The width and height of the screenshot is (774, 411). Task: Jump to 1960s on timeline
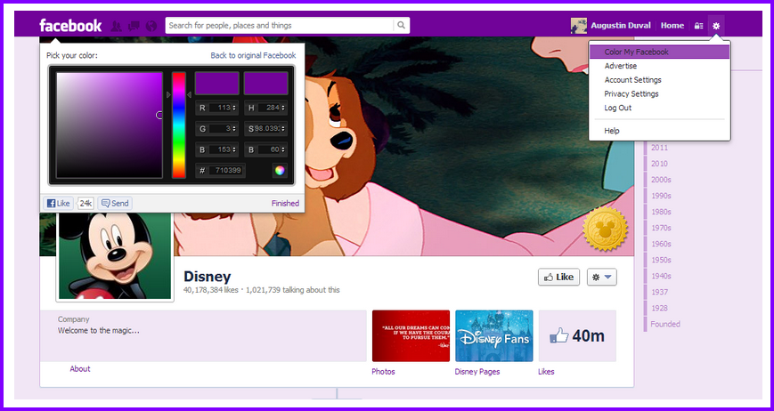click(661, 244)
